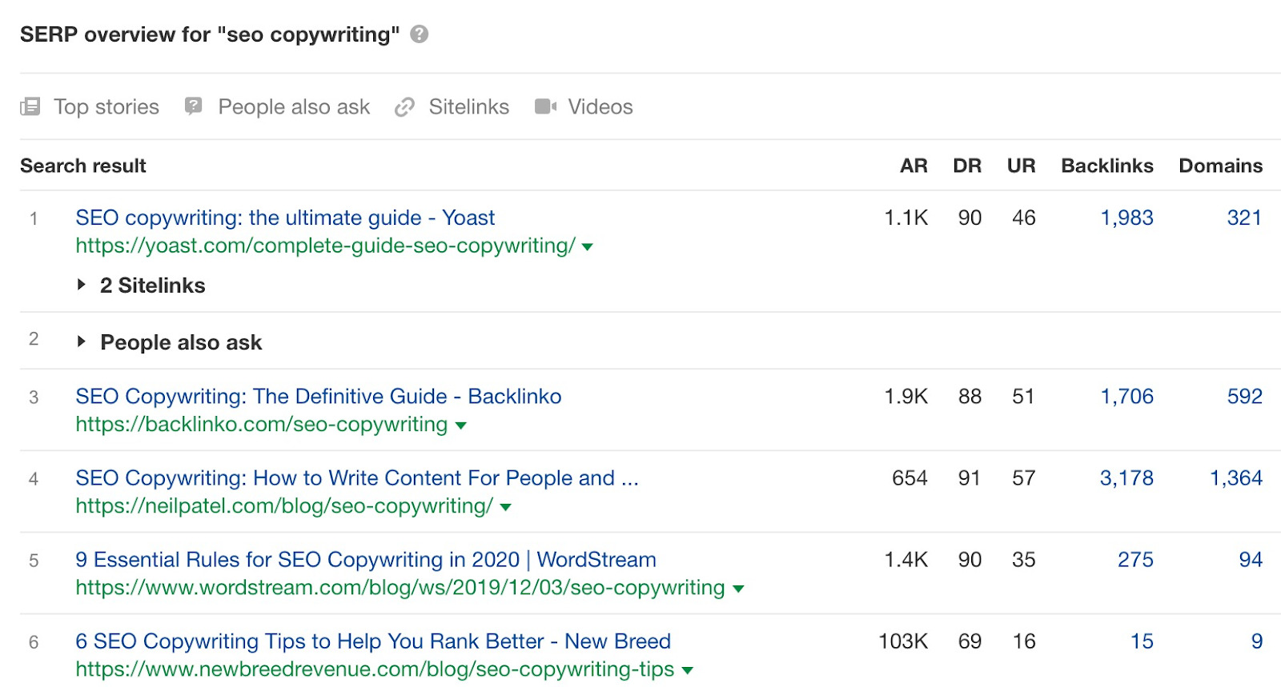Open dropdown arrow next to WordStream URL
Screen dimensions: 1281x687
pos(738,589)
